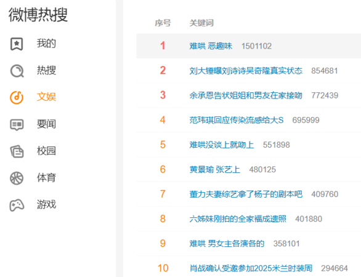Click the 体育 basketball icon

(x=17, y=179)
